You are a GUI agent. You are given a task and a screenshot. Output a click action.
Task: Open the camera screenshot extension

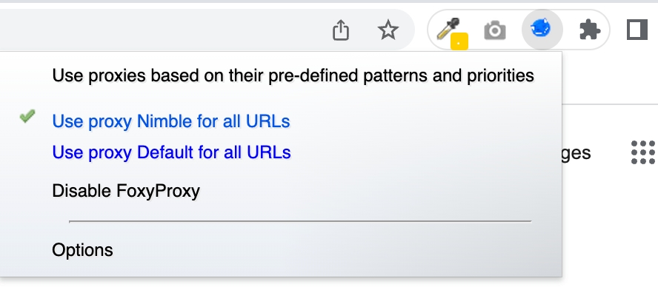[x=495, y=30]
